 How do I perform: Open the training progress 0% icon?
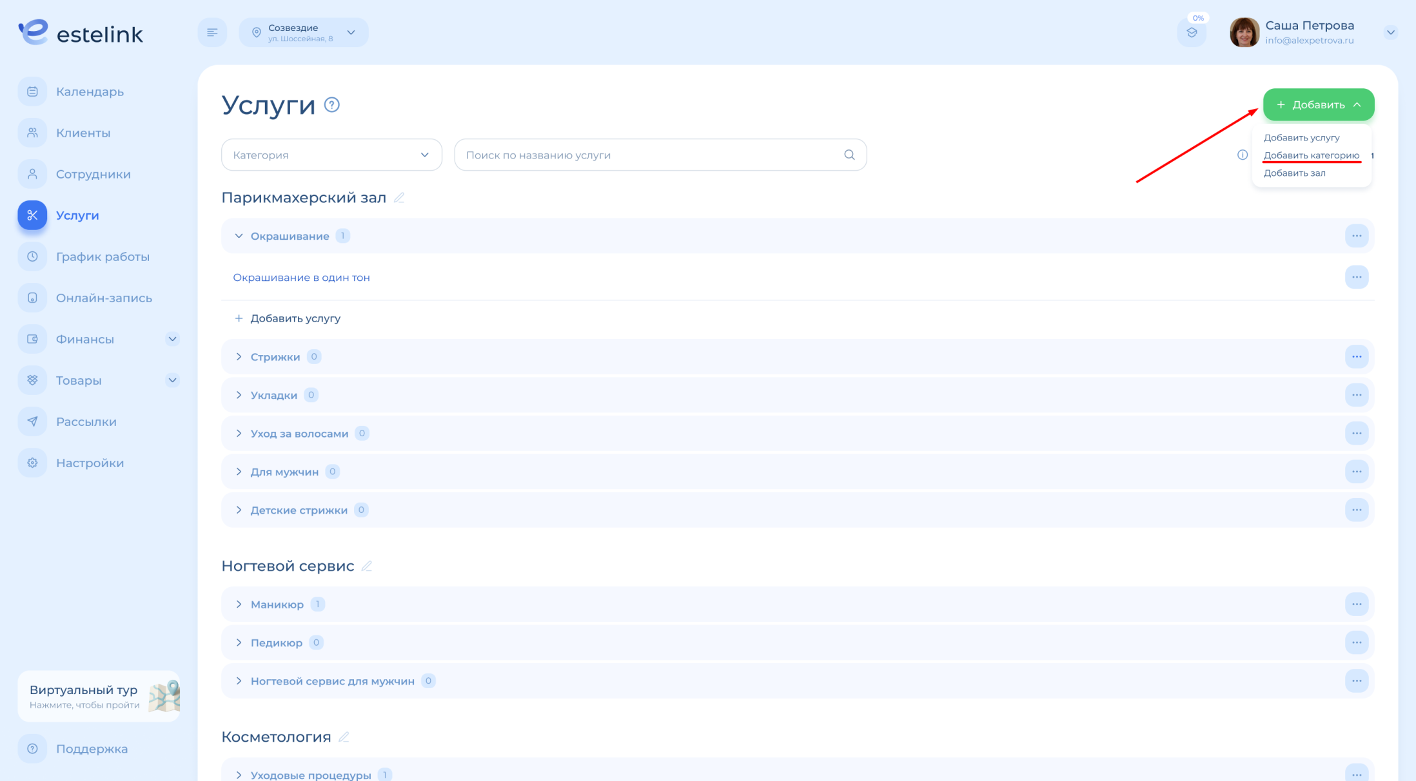coord(1192,32)
